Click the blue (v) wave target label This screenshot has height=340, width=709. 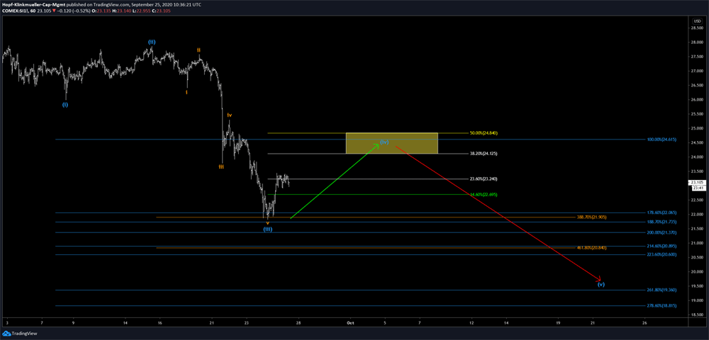coord(601,284)
